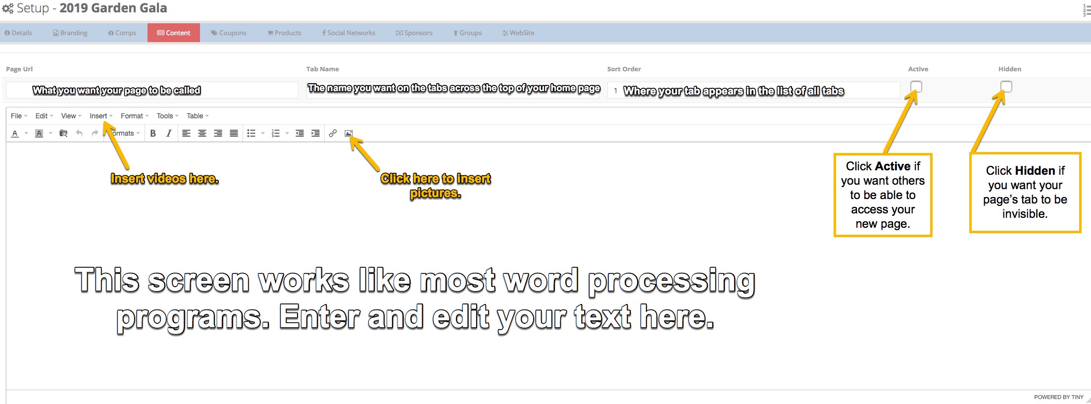This screenshot has height=404, width=1091.
Task: Toggle italic formatting
Action: pos(169,133)
